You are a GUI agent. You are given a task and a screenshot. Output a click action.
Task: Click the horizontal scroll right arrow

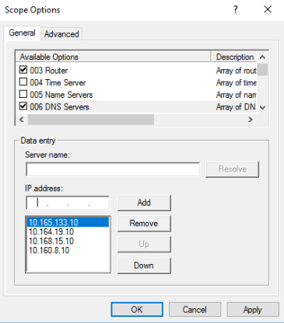[251, 120]
